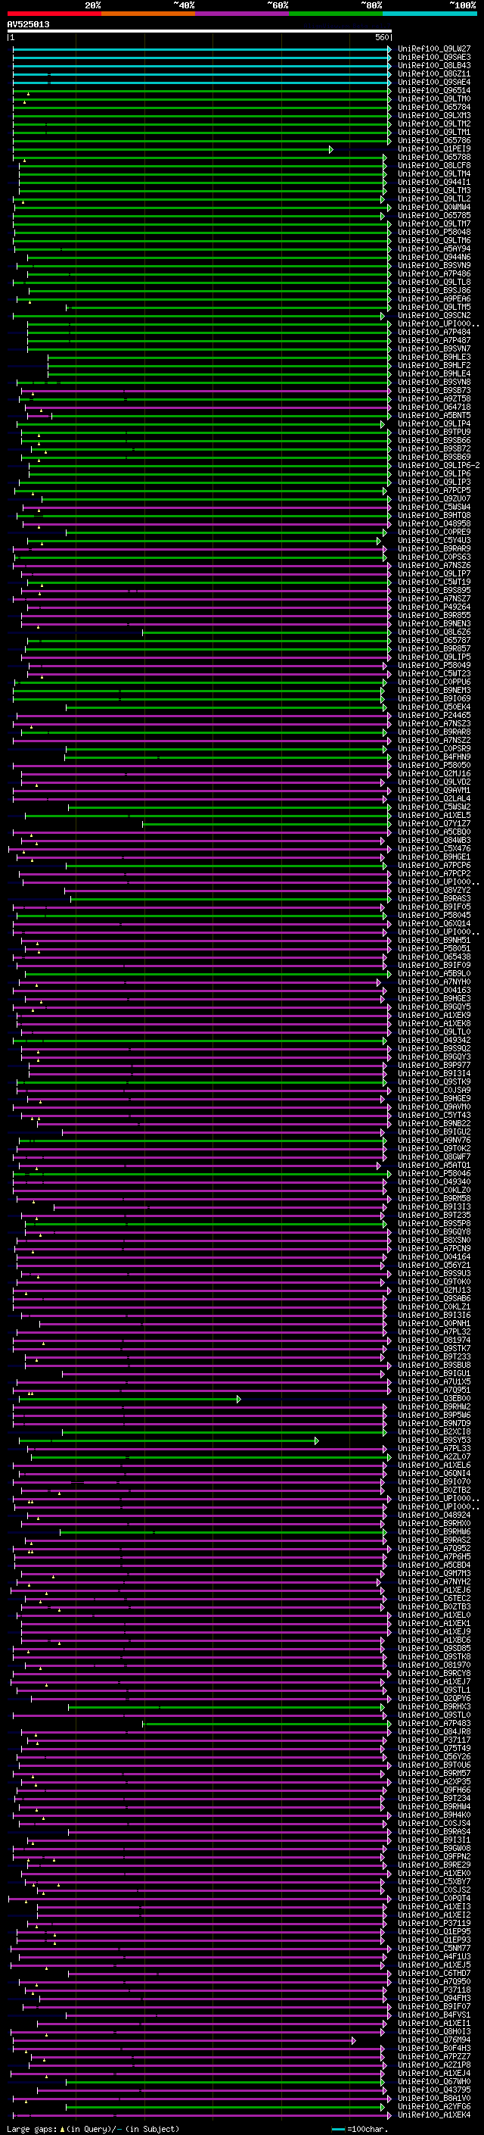Image resolution: width=484 pixels, height=2135 pixels.
Task: Select hit label UniRef100_Q9LTM3
Action: (x=434, y=192)
